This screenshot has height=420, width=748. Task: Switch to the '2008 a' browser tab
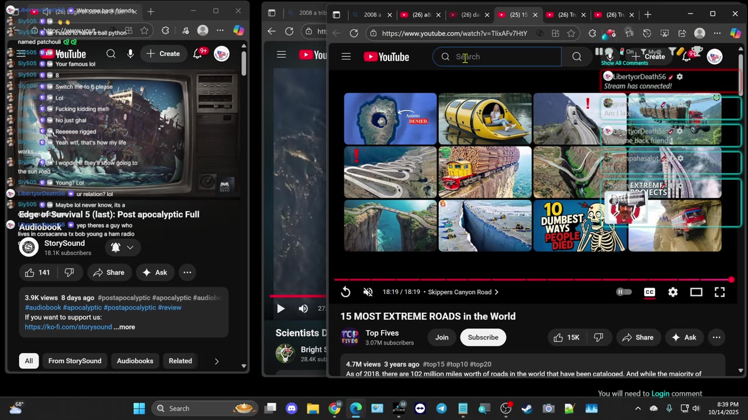372,15
